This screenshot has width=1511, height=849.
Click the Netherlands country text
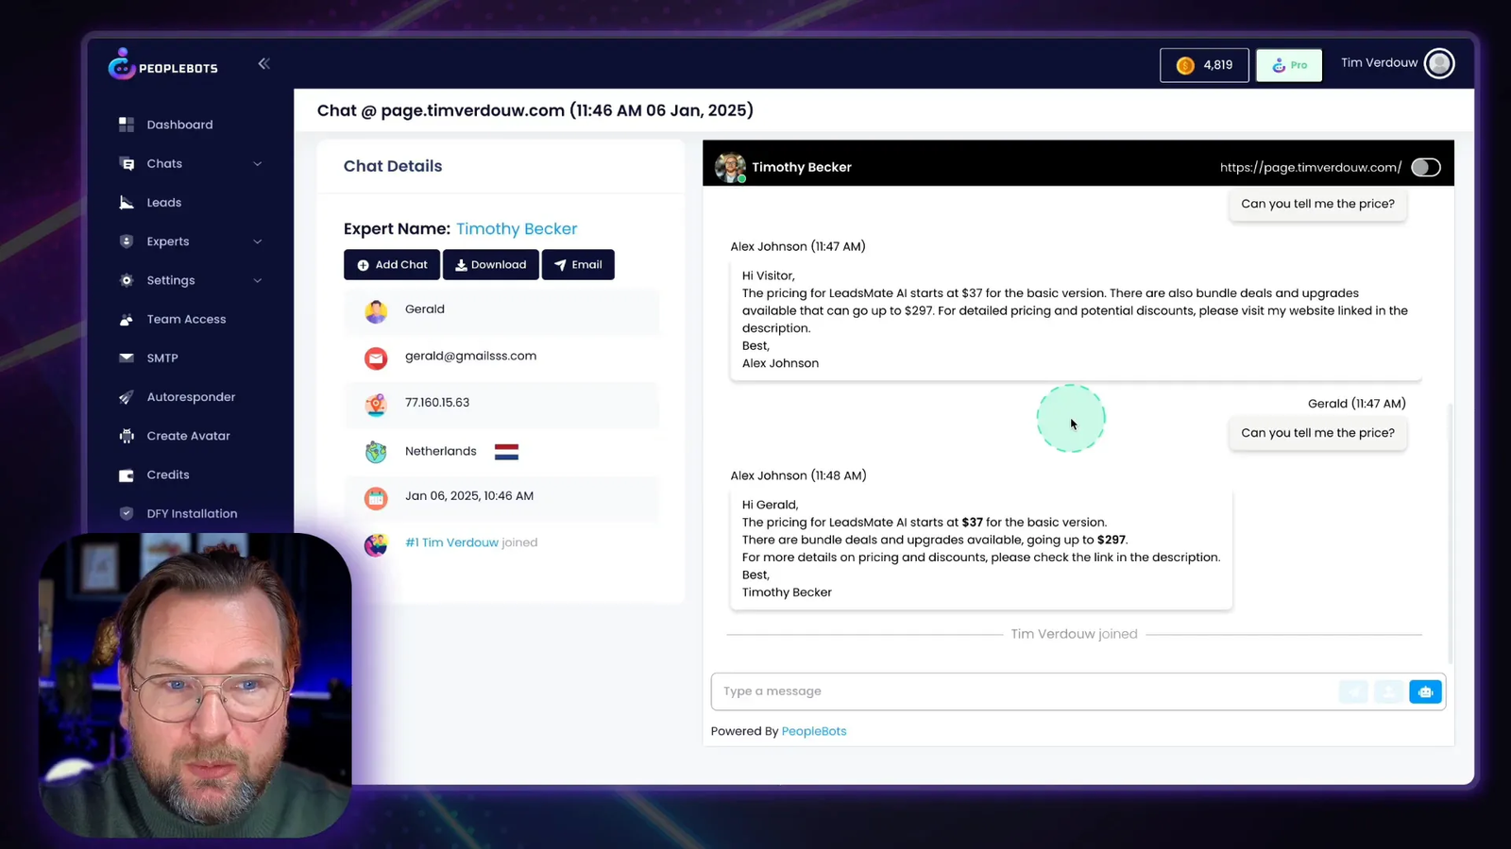pyautogui.click(x=441, y=451)
